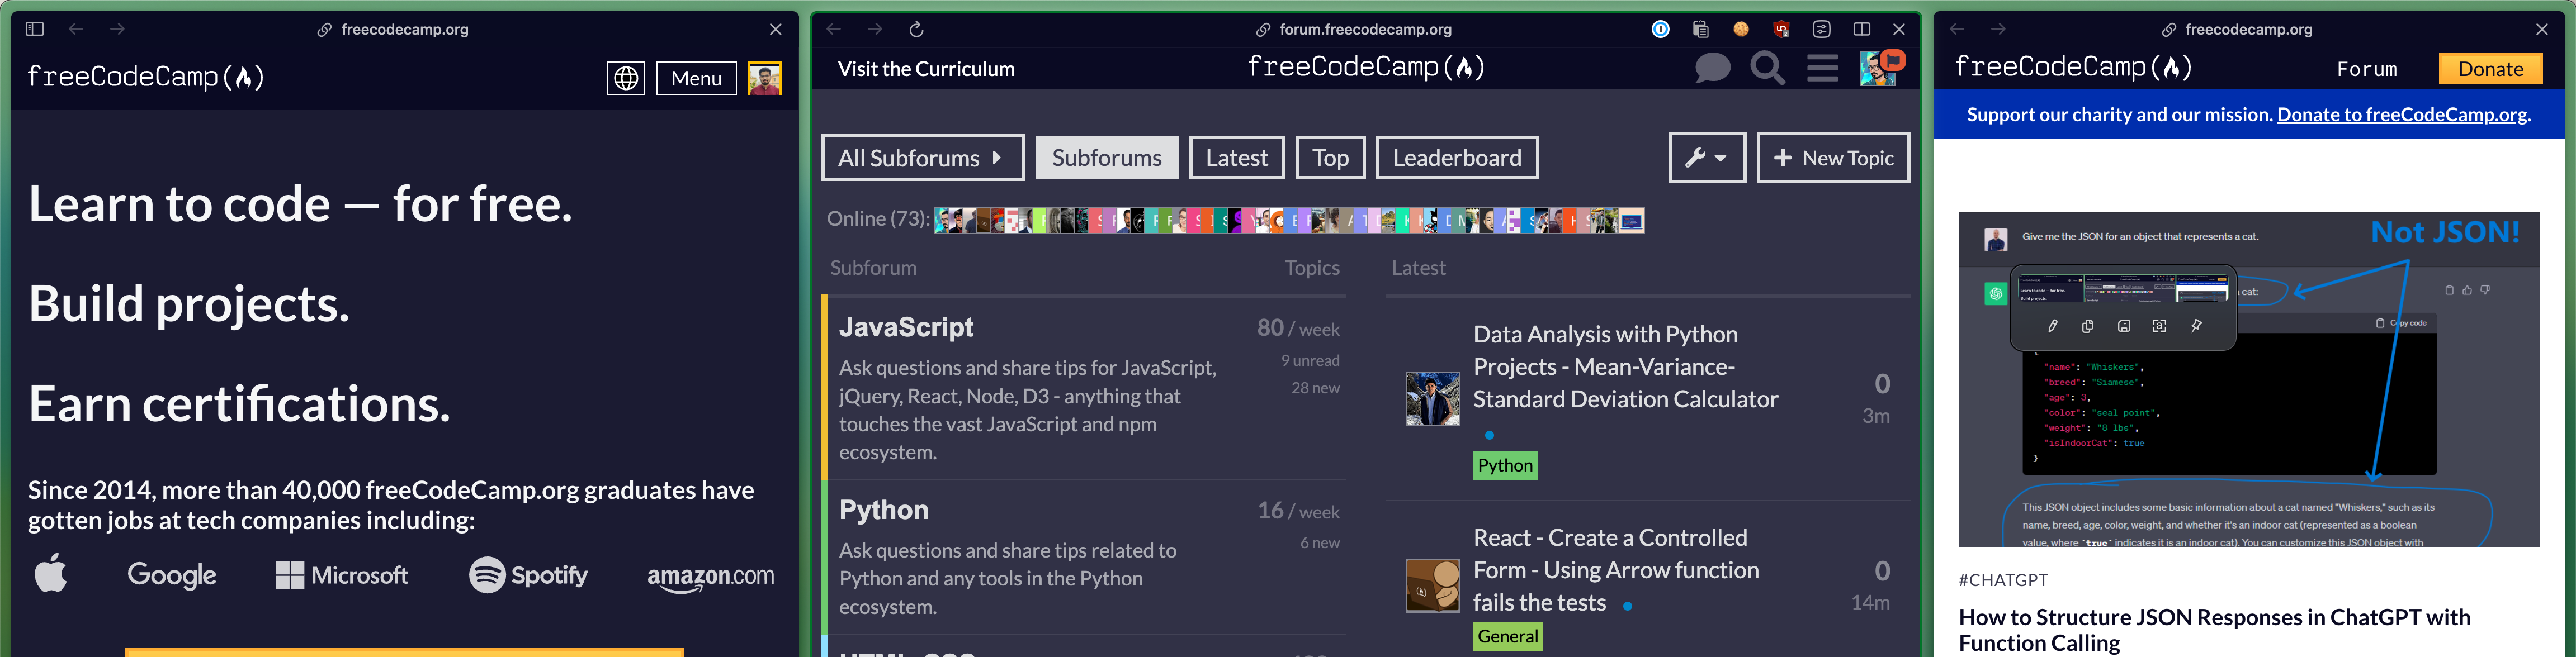This screenshot has height=657, width=2576.
Task: Open the wrench admin tools dropdown
Action: [1706, 157]
